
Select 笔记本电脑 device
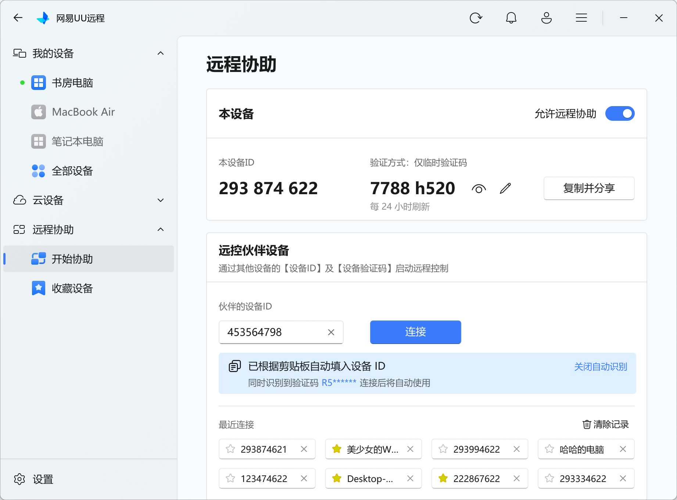[x=88, y=141]
